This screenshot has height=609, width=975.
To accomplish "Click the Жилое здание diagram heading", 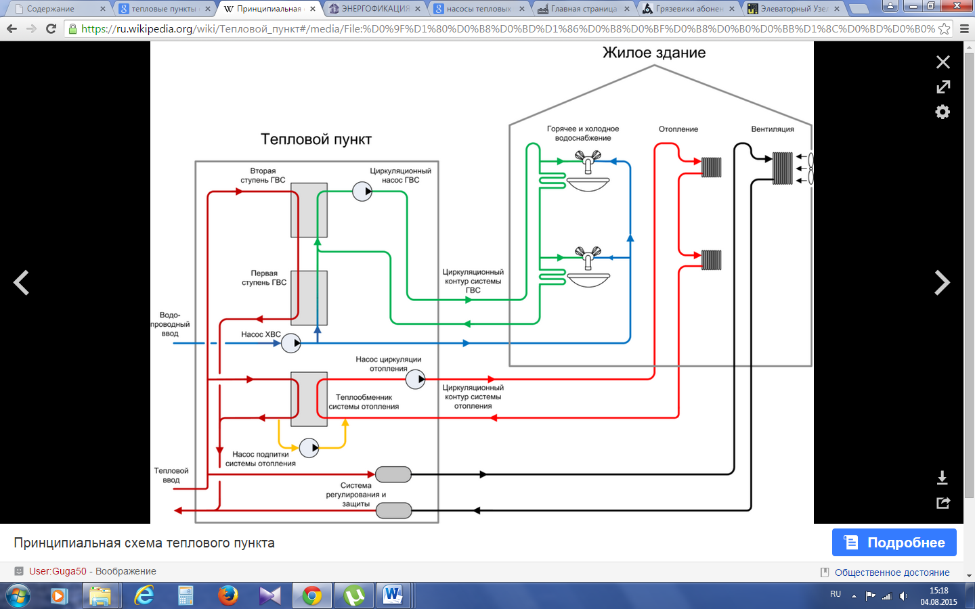I will [x=654, y=53].
